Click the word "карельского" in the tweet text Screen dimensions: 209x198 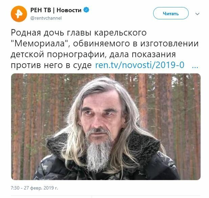point(120,33)
